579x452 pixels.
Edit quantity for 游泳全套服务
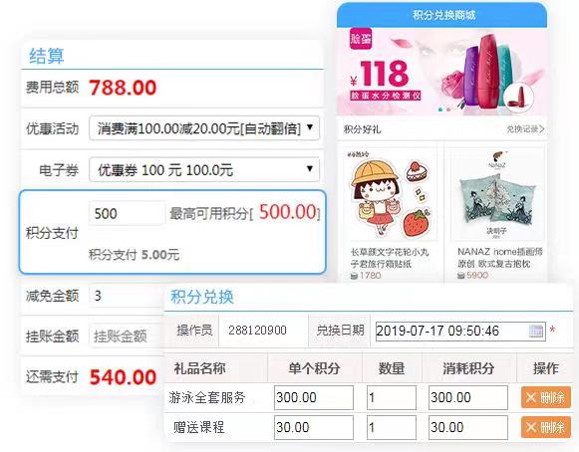coord(392,397)
